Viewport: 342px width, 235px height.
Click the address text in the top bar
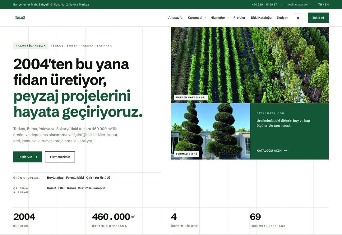tap(51, 4)
